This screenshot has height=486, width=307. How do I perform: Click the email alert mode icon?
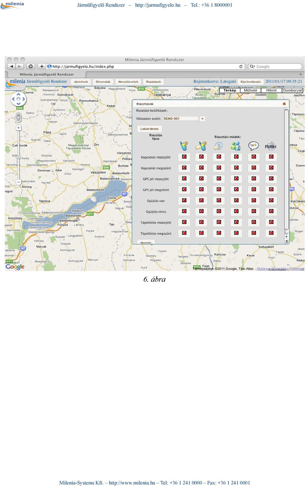click(218, 146)
